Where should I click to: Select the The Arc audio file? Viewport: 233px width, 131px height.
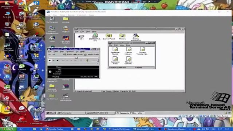point(129,60)
